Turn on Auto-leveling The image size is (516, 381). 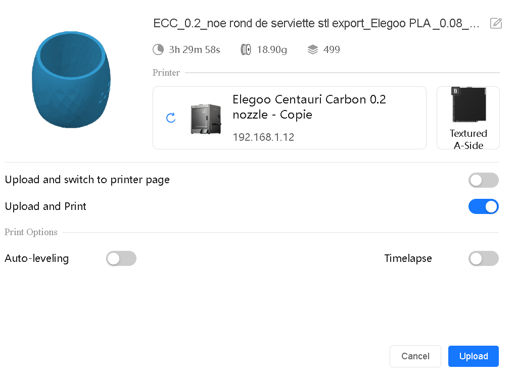[121, 259]
